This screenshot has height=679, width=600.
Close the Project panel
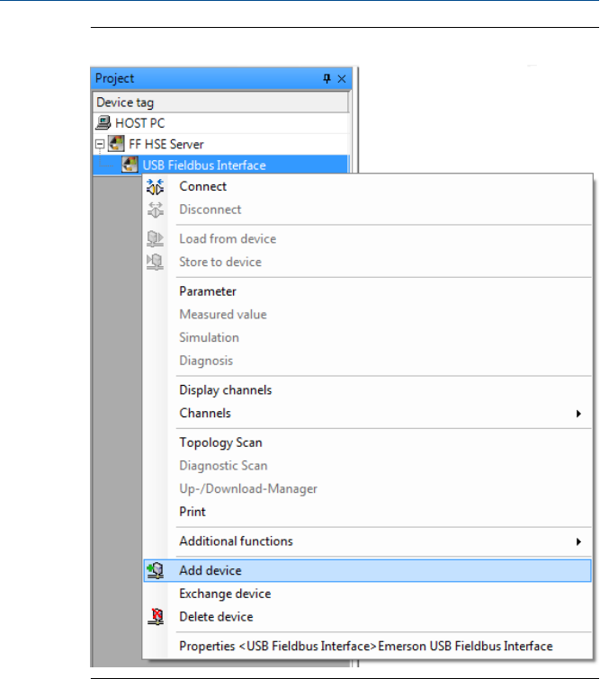(342, 79)
